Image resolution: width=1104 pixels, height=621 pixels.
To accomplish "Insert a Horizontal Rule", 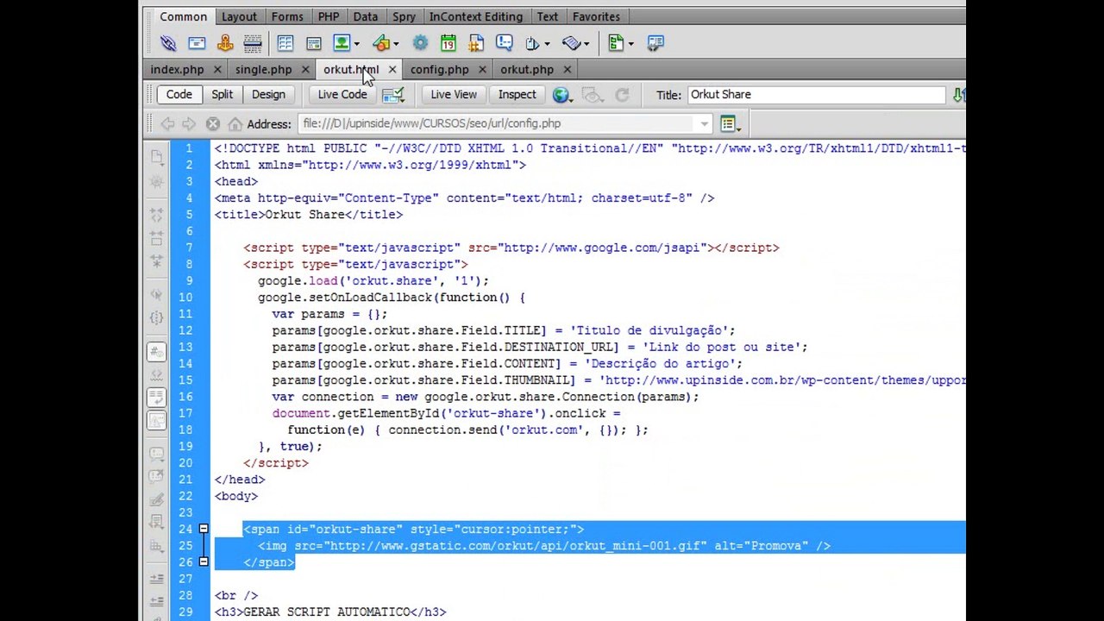I will [x=253, y=43].
